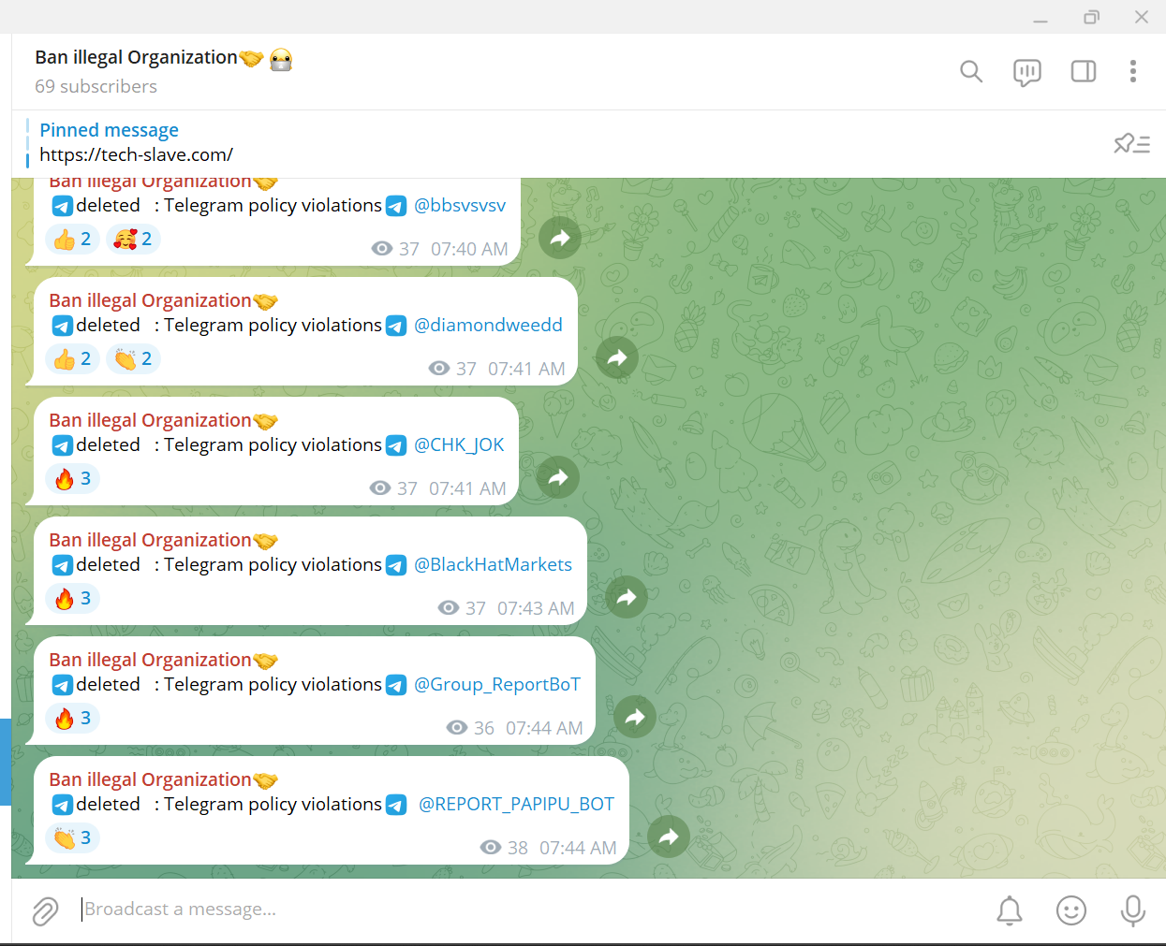Open the @CHK_JOK mention
Screen dimensions: 1166x946
459,444
